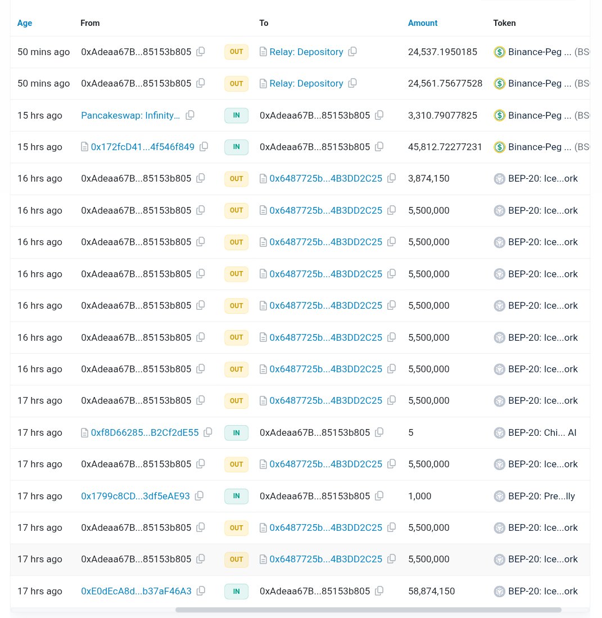Sort the table by Age
Screen dimensions: 602x618
(25, 23)
